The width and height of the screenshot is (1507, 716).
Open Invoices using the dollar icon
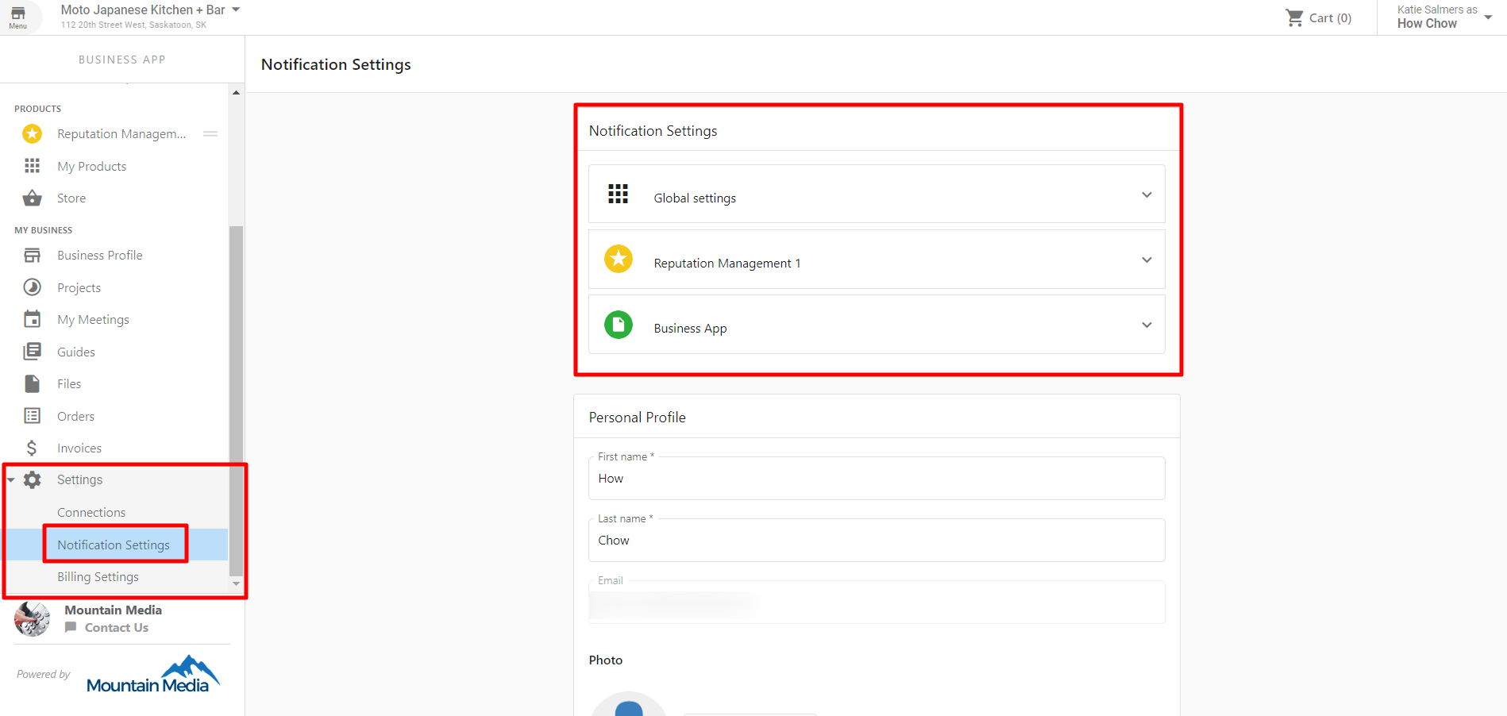pyautogui.click(x=32, y=447)
